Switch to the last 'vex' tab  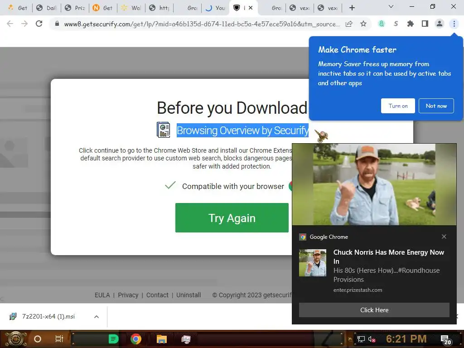point(328,8)
